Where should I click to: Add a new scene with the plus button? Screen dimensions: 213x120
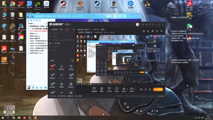click(74, 29)
